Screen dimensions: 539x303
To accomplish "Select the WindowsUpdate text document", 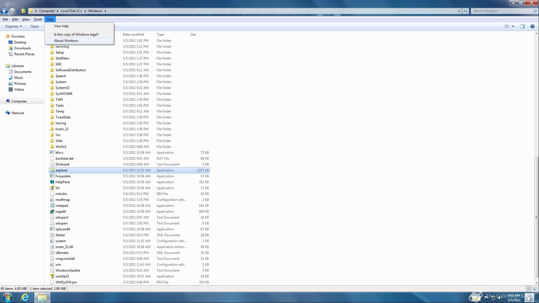I will 129,270.
